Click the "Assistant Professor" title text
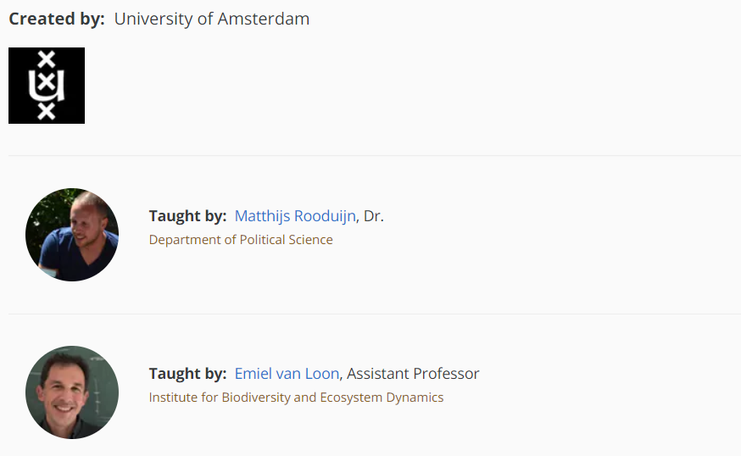The image size is (741, 456). click(x=413, y=374)
